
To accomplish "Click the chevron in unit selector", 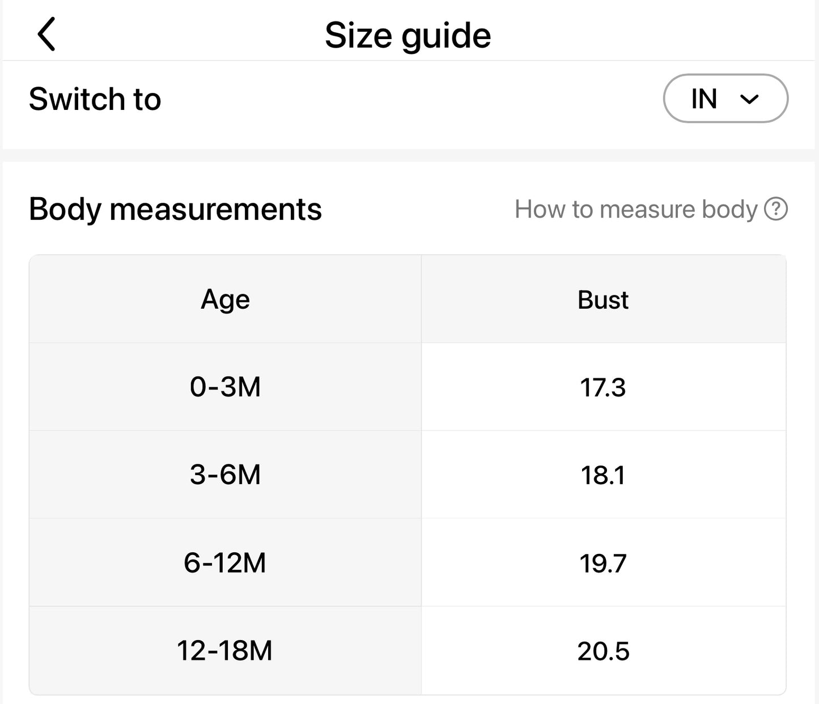I will 749,100.
